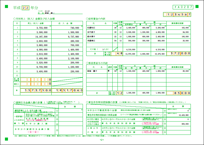
Task: Click total months worked field 48
Action: 117,53
